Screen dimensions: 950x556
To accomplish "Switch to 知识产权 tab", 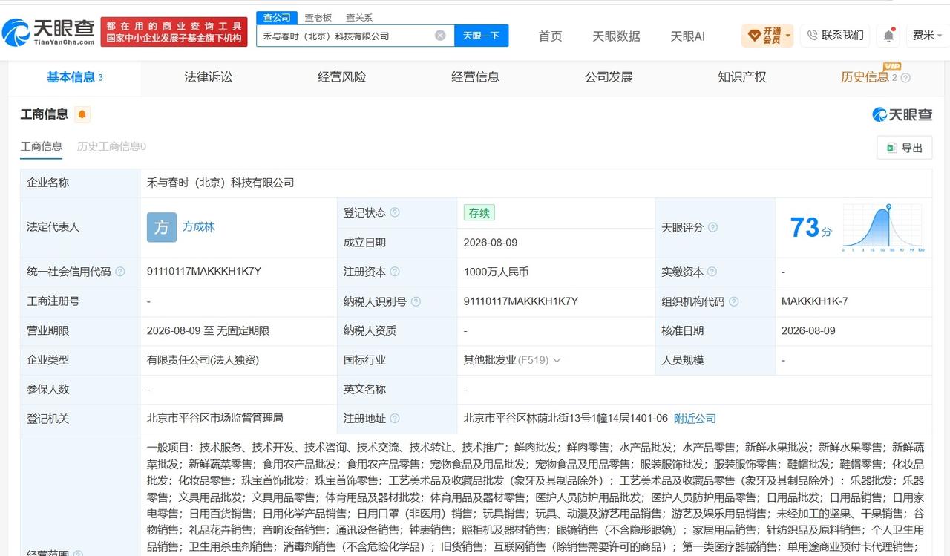I will 742,77.
